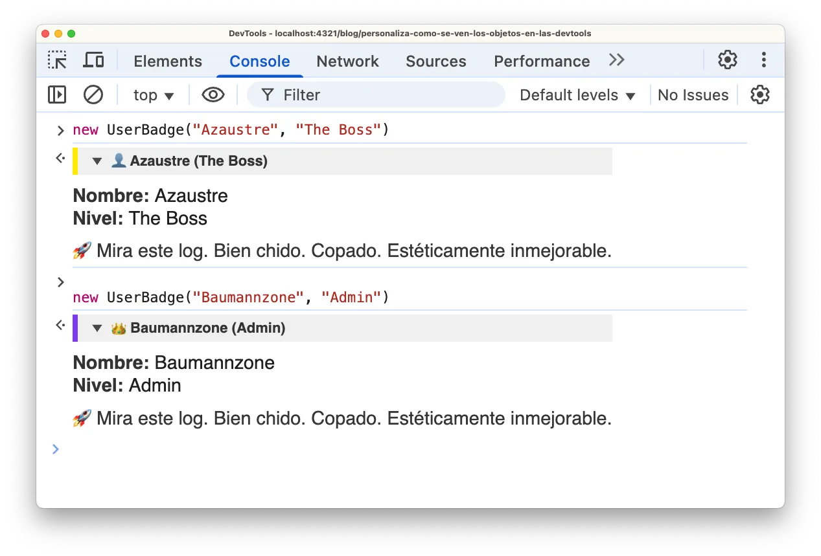
Task: Open the Sources panel
Action: pos(435,61)
